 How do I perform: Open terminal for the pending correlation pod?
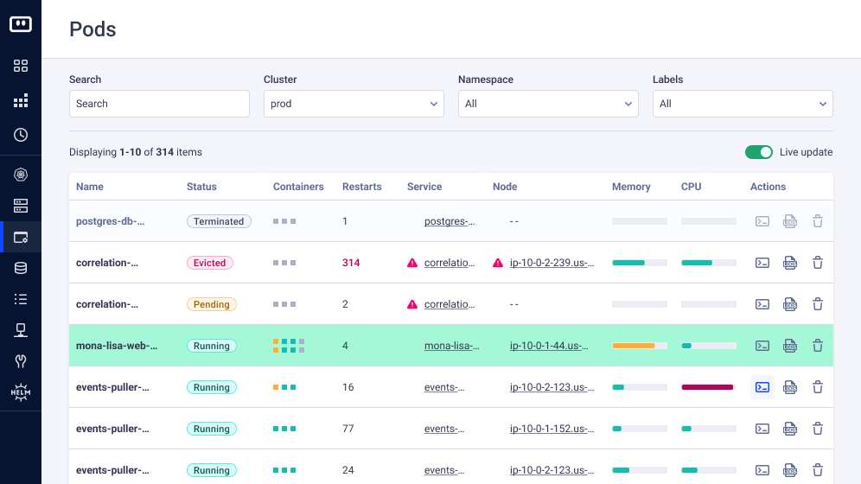(x=762, y=304)
